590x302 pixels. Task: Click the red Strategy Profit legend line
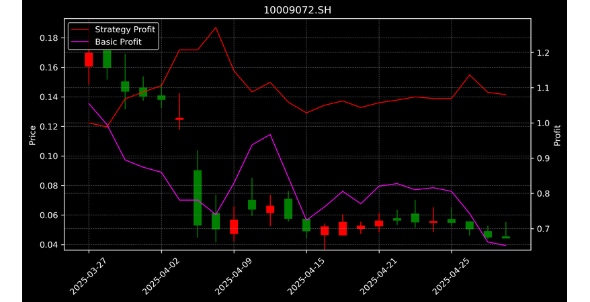click(80, 30)
